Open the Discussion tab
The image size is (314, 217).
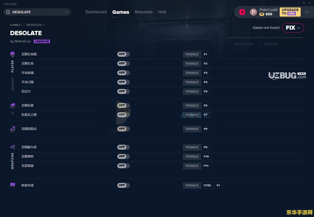[244, 44]
